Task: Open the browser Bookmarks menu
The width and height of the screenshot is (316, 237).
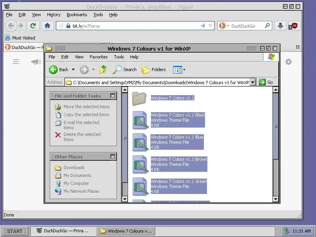Action: (77, 15)
